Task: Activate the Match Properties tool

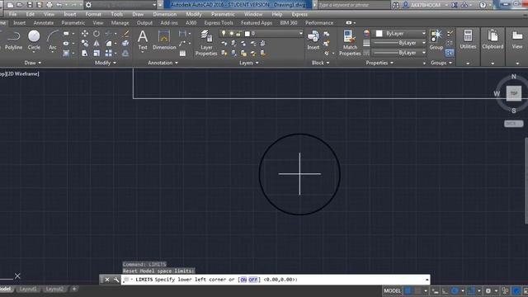Action: click(350, 43)
